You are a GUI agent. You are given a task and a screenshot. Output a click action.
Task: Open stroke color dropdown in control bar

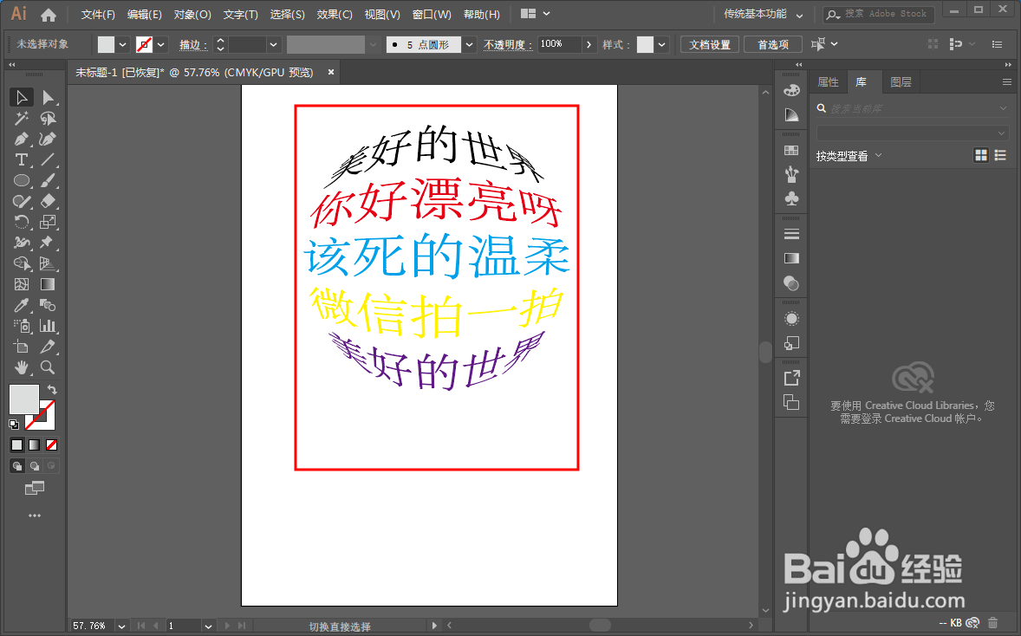pos(161,45)
